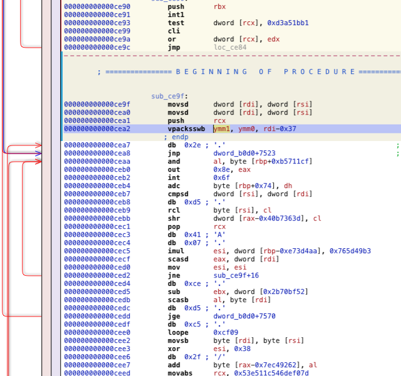Click the edx register in the or instruction
The width and height of the screenshot is (401, 376).
(x=273, y=39)
